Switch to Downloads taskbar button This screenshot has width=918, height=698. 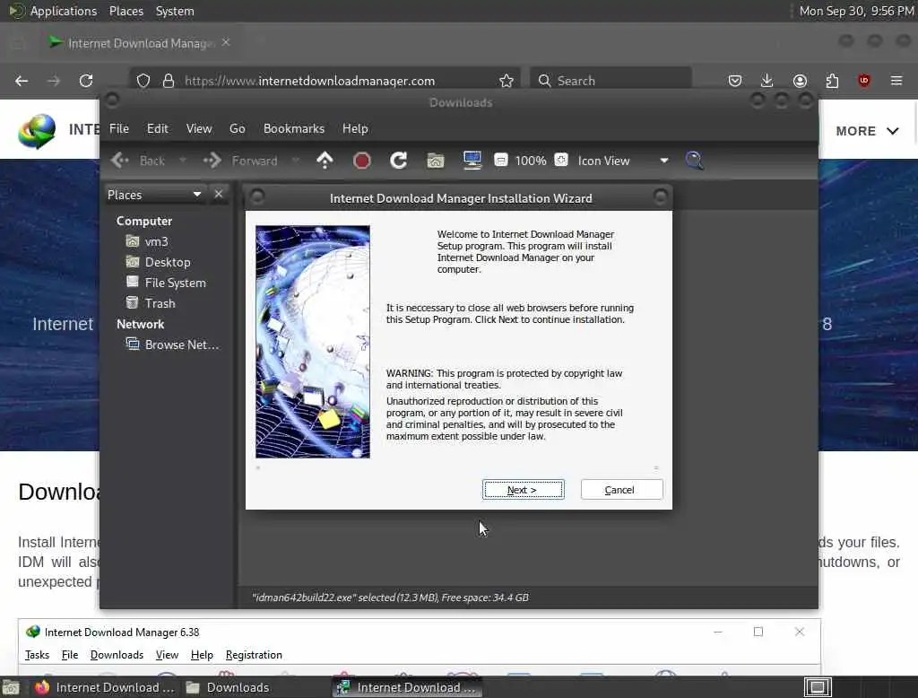coord(229,687)
